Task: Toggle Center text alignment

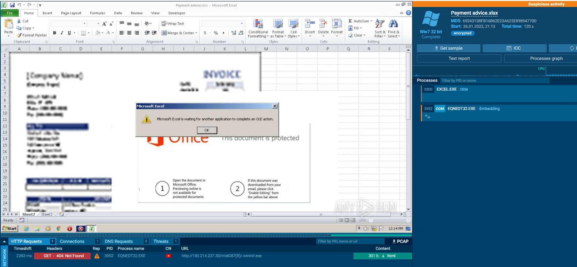Action: click(x=129, y=33)
